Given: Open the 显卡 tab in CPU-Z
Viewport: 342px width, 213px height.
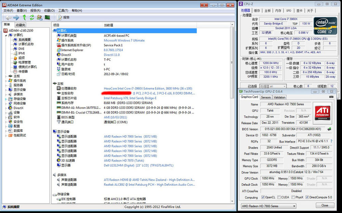Looking at the screenshot, I should pyautogui.click(x=299, y=11).
